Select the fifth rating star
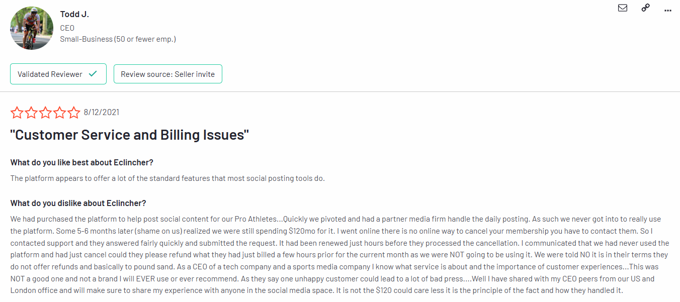Image resolution: width=680 pixels, height=302 pixels. (73, 112)
